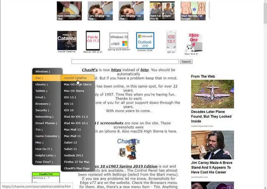Open the Jim Carrey article image

(x=212, y=145)
